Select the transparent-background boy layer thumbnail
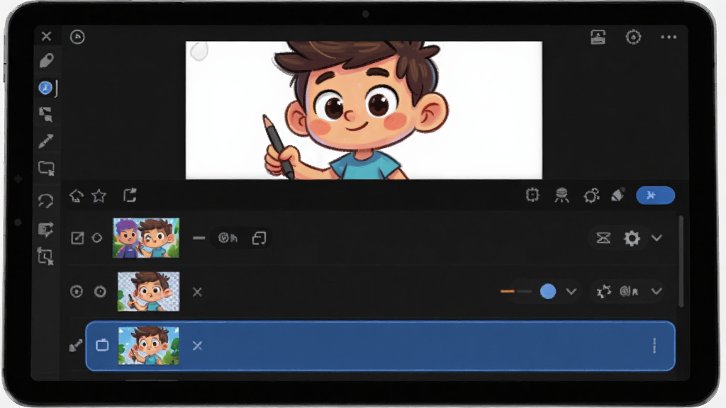This screenshot has width=726, height=408. [149, 291]
